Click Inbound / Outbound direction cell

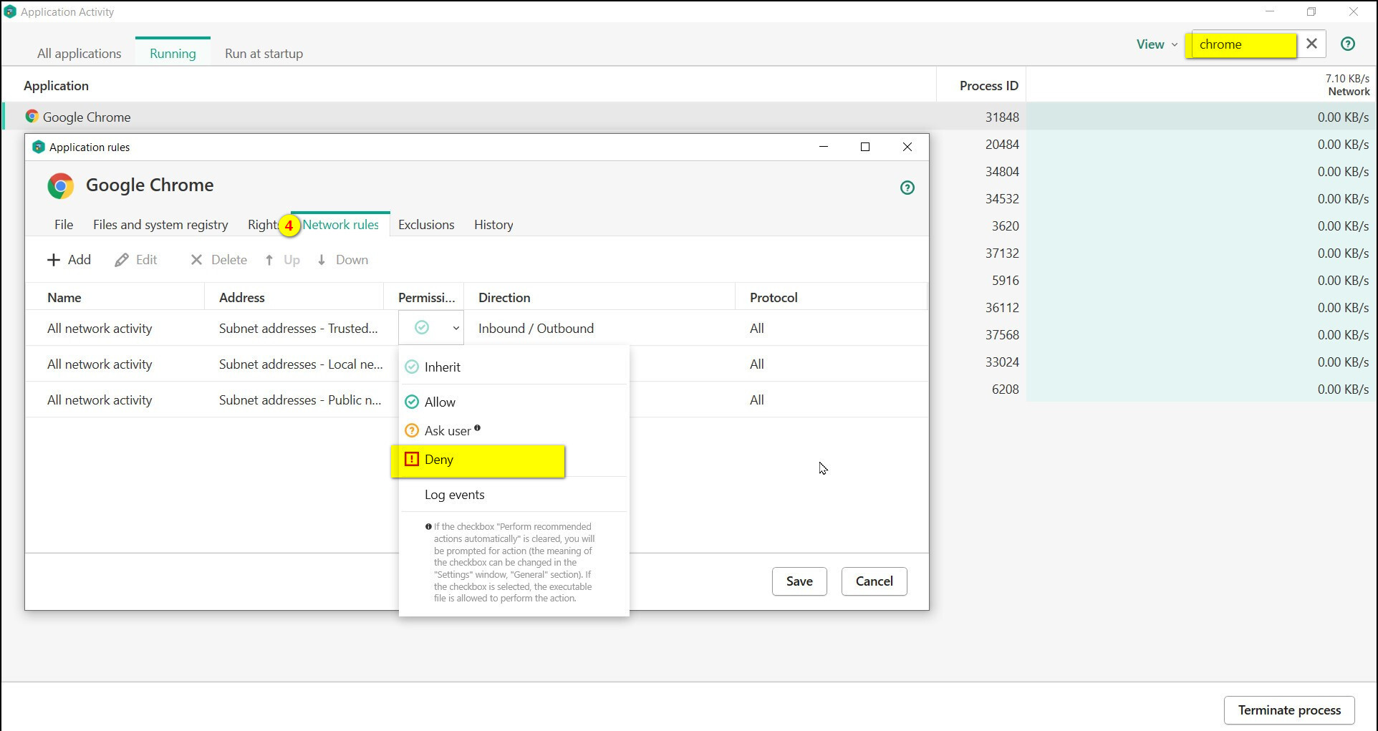pos(536,329)
